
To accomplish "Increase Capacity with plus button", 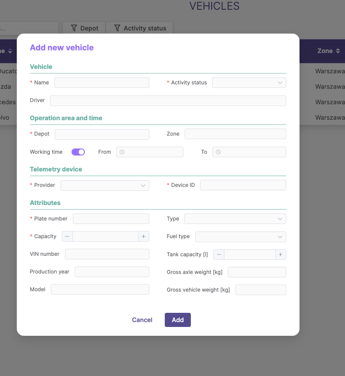I will click(x=144, y=236).
